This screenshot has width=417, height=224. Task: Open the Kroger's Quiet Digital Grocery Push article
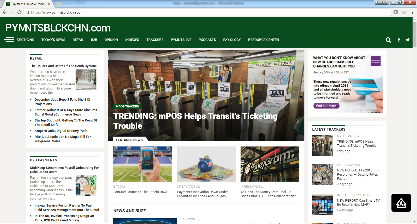point(61,131)
